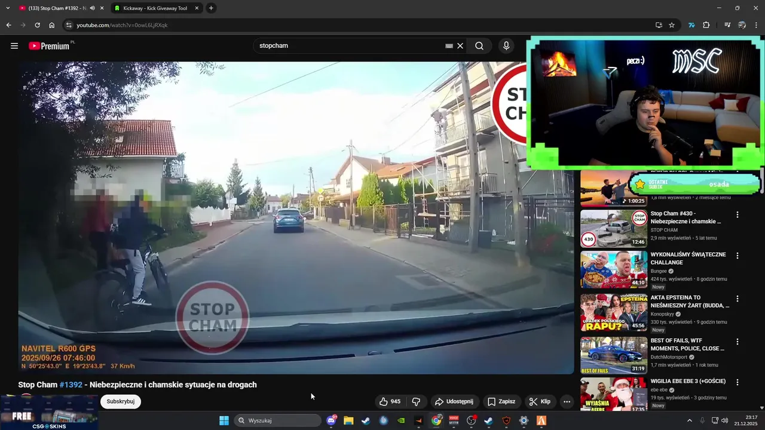Open OBS Studio from taskbar

pos(471,420)
